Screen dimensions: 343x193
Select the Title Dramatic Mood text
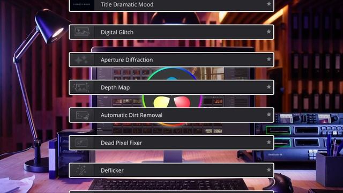click(127, 5)
